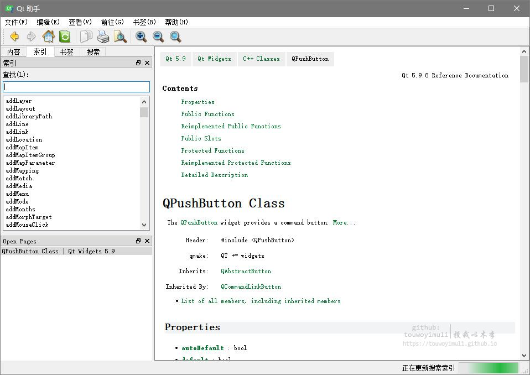Image resolution: width=530 pixels, height=375 pixels.
Task: Jump to Reimplemented Public Functions
Action: 231,126
